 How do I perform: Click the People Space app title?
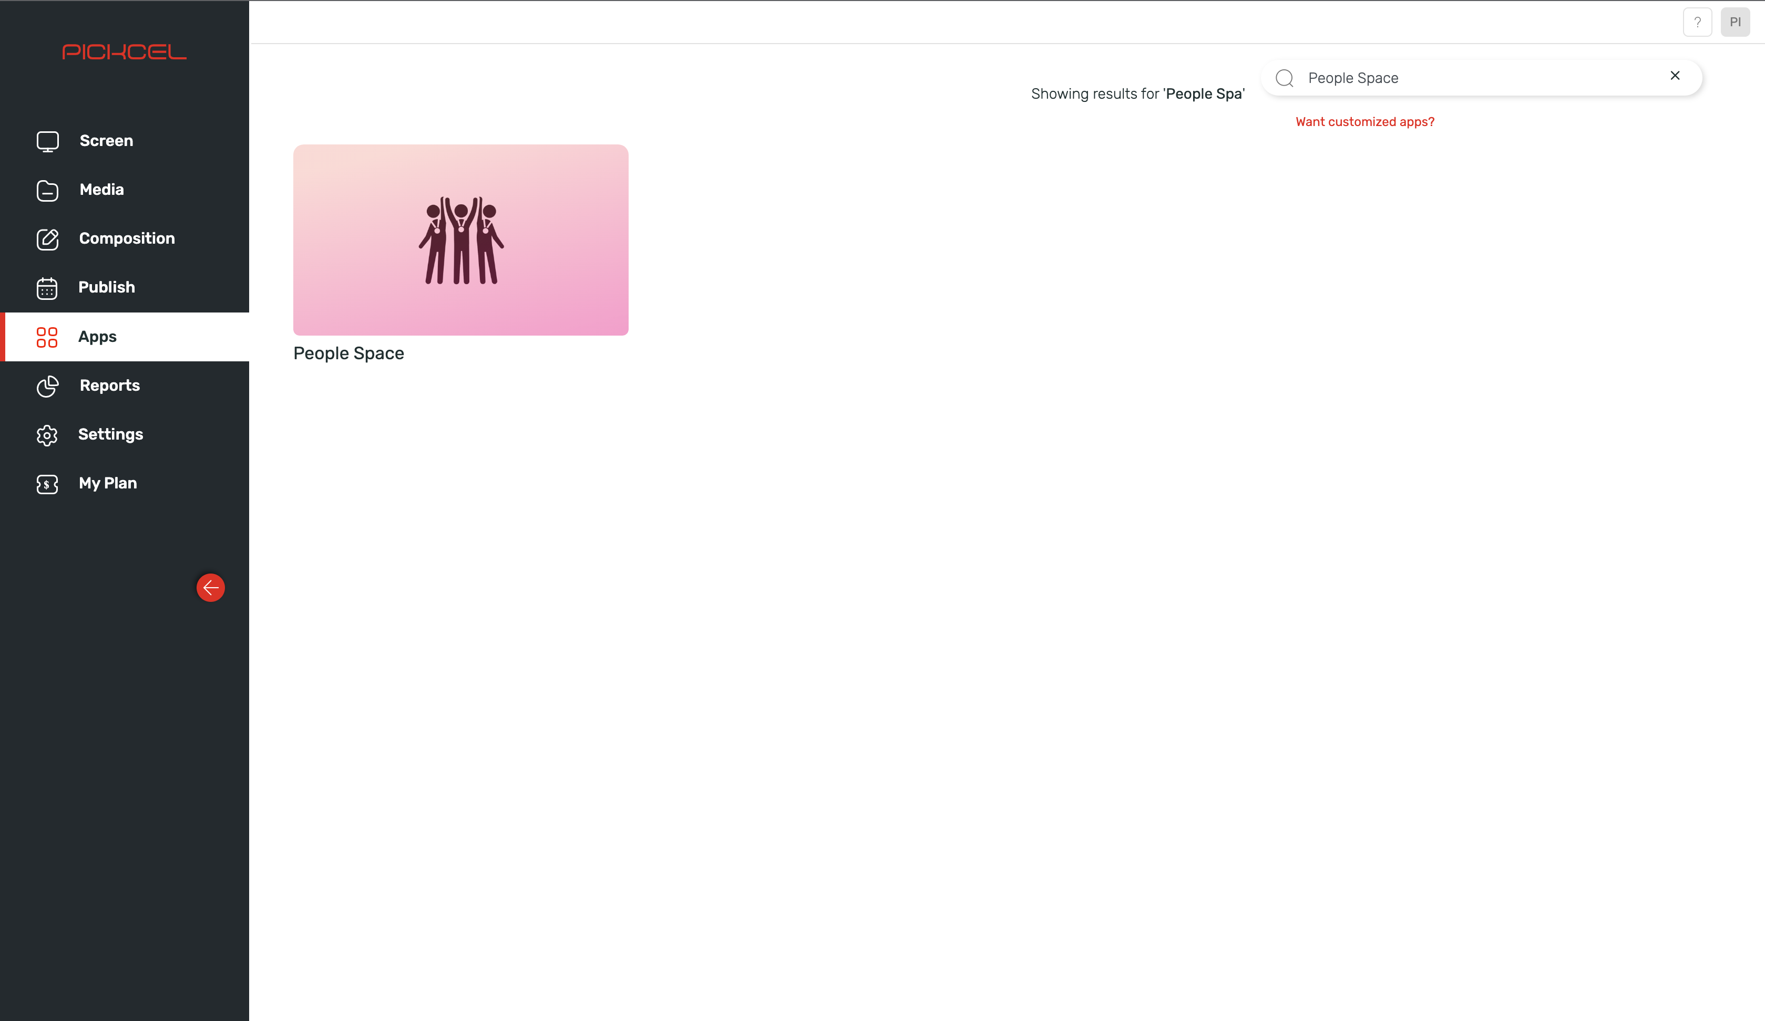coord(349,353)
